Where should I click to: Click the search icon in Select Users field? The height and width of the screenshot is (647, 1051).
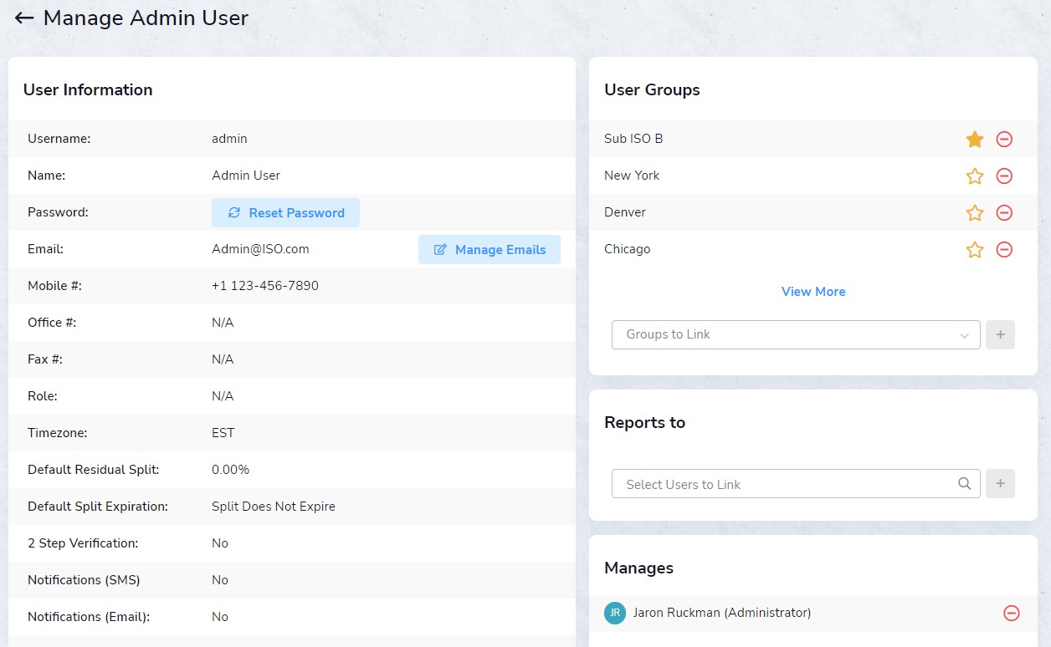pyautogui.click(x=964, y=484)
